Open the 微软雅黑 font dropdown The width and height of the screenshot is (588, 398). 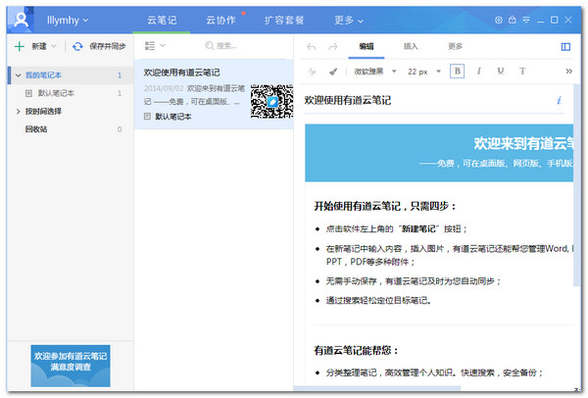pos(375,72)
